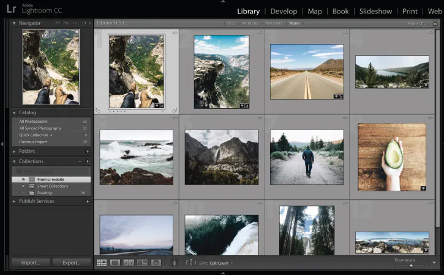Choose the Text library filter
Image resolution: width=444 pixels, height=275 pixels.
[x=231, y=23]
